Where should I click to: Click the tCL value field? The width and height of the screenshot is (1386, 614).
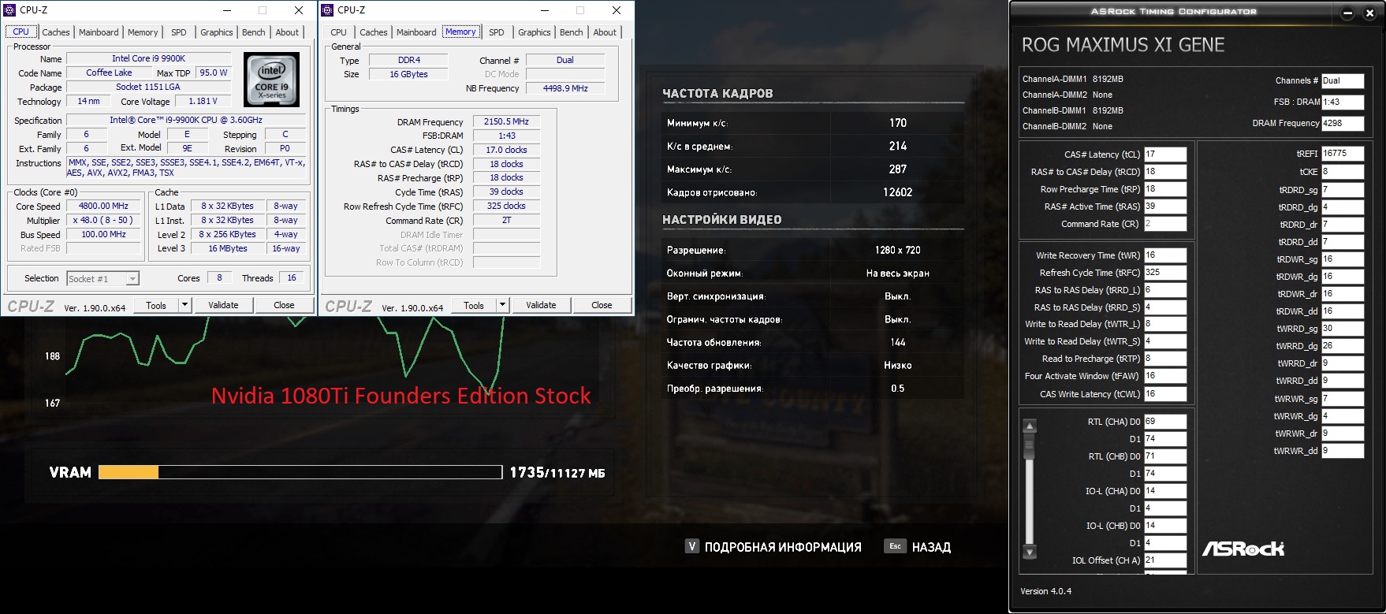pyautogui.click(x=1165, y=154)
